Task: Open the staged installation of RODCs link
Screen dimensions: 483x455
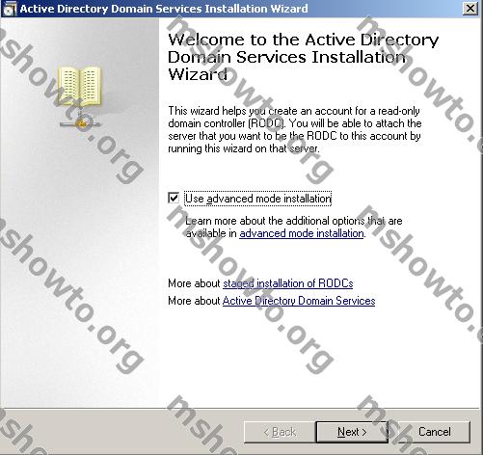Action: pyautogui.click(x=288, y=283)
